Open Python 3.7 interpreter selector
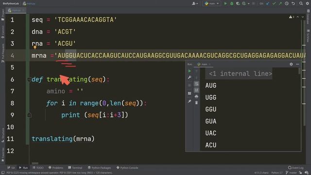The image size is (311, 175). coord(276,173)
